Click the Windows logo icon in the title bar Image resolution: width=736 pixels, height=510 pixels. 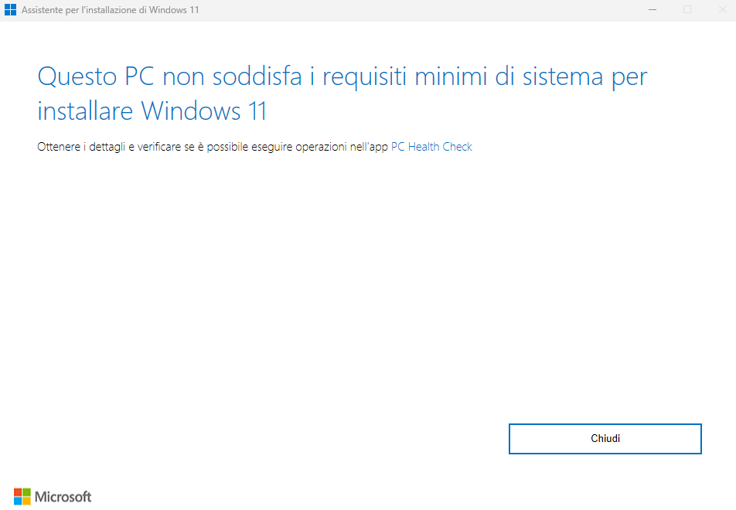tap(11, 10)
